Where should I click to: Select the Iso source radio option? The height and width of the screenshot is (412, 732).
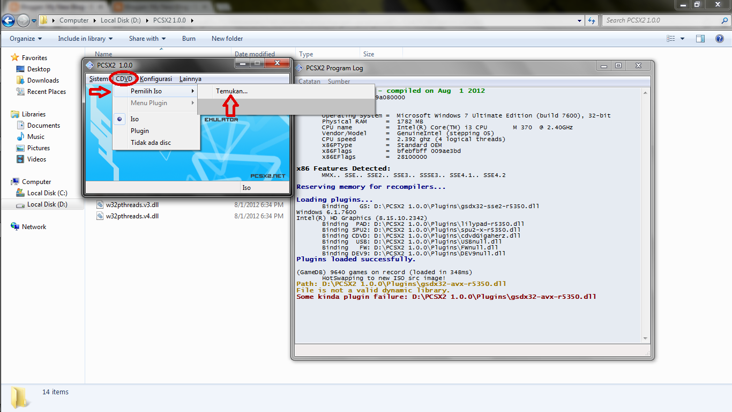tap(119, 119)
